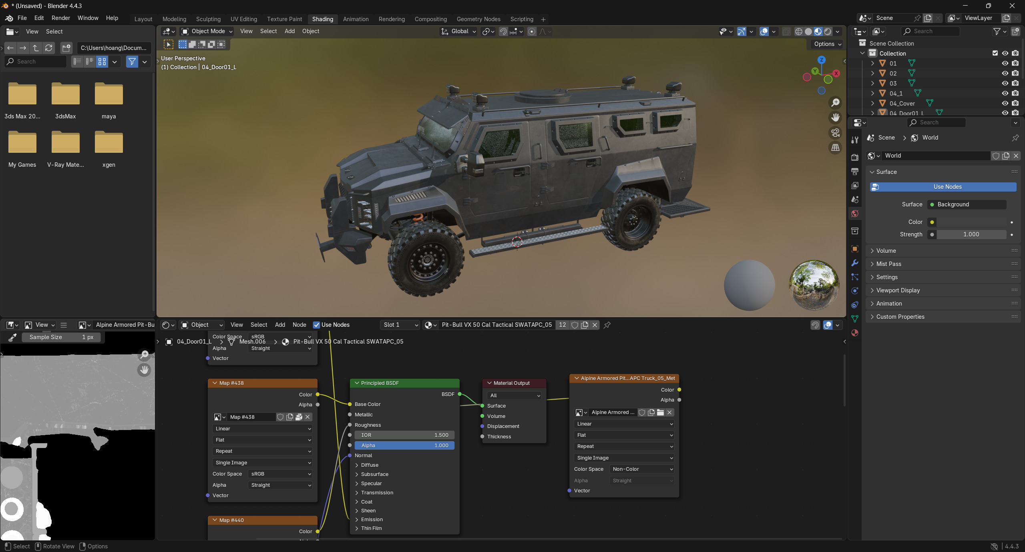Expand 04_1 object tree row

pyautogui.click(x=872, y=93)
